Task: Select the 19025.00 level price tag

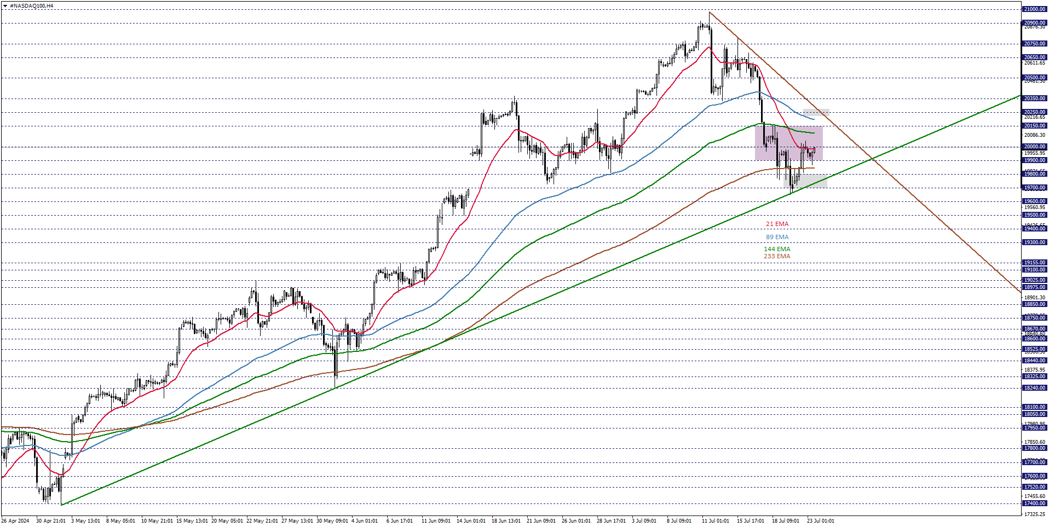Action: point(1034,280)
